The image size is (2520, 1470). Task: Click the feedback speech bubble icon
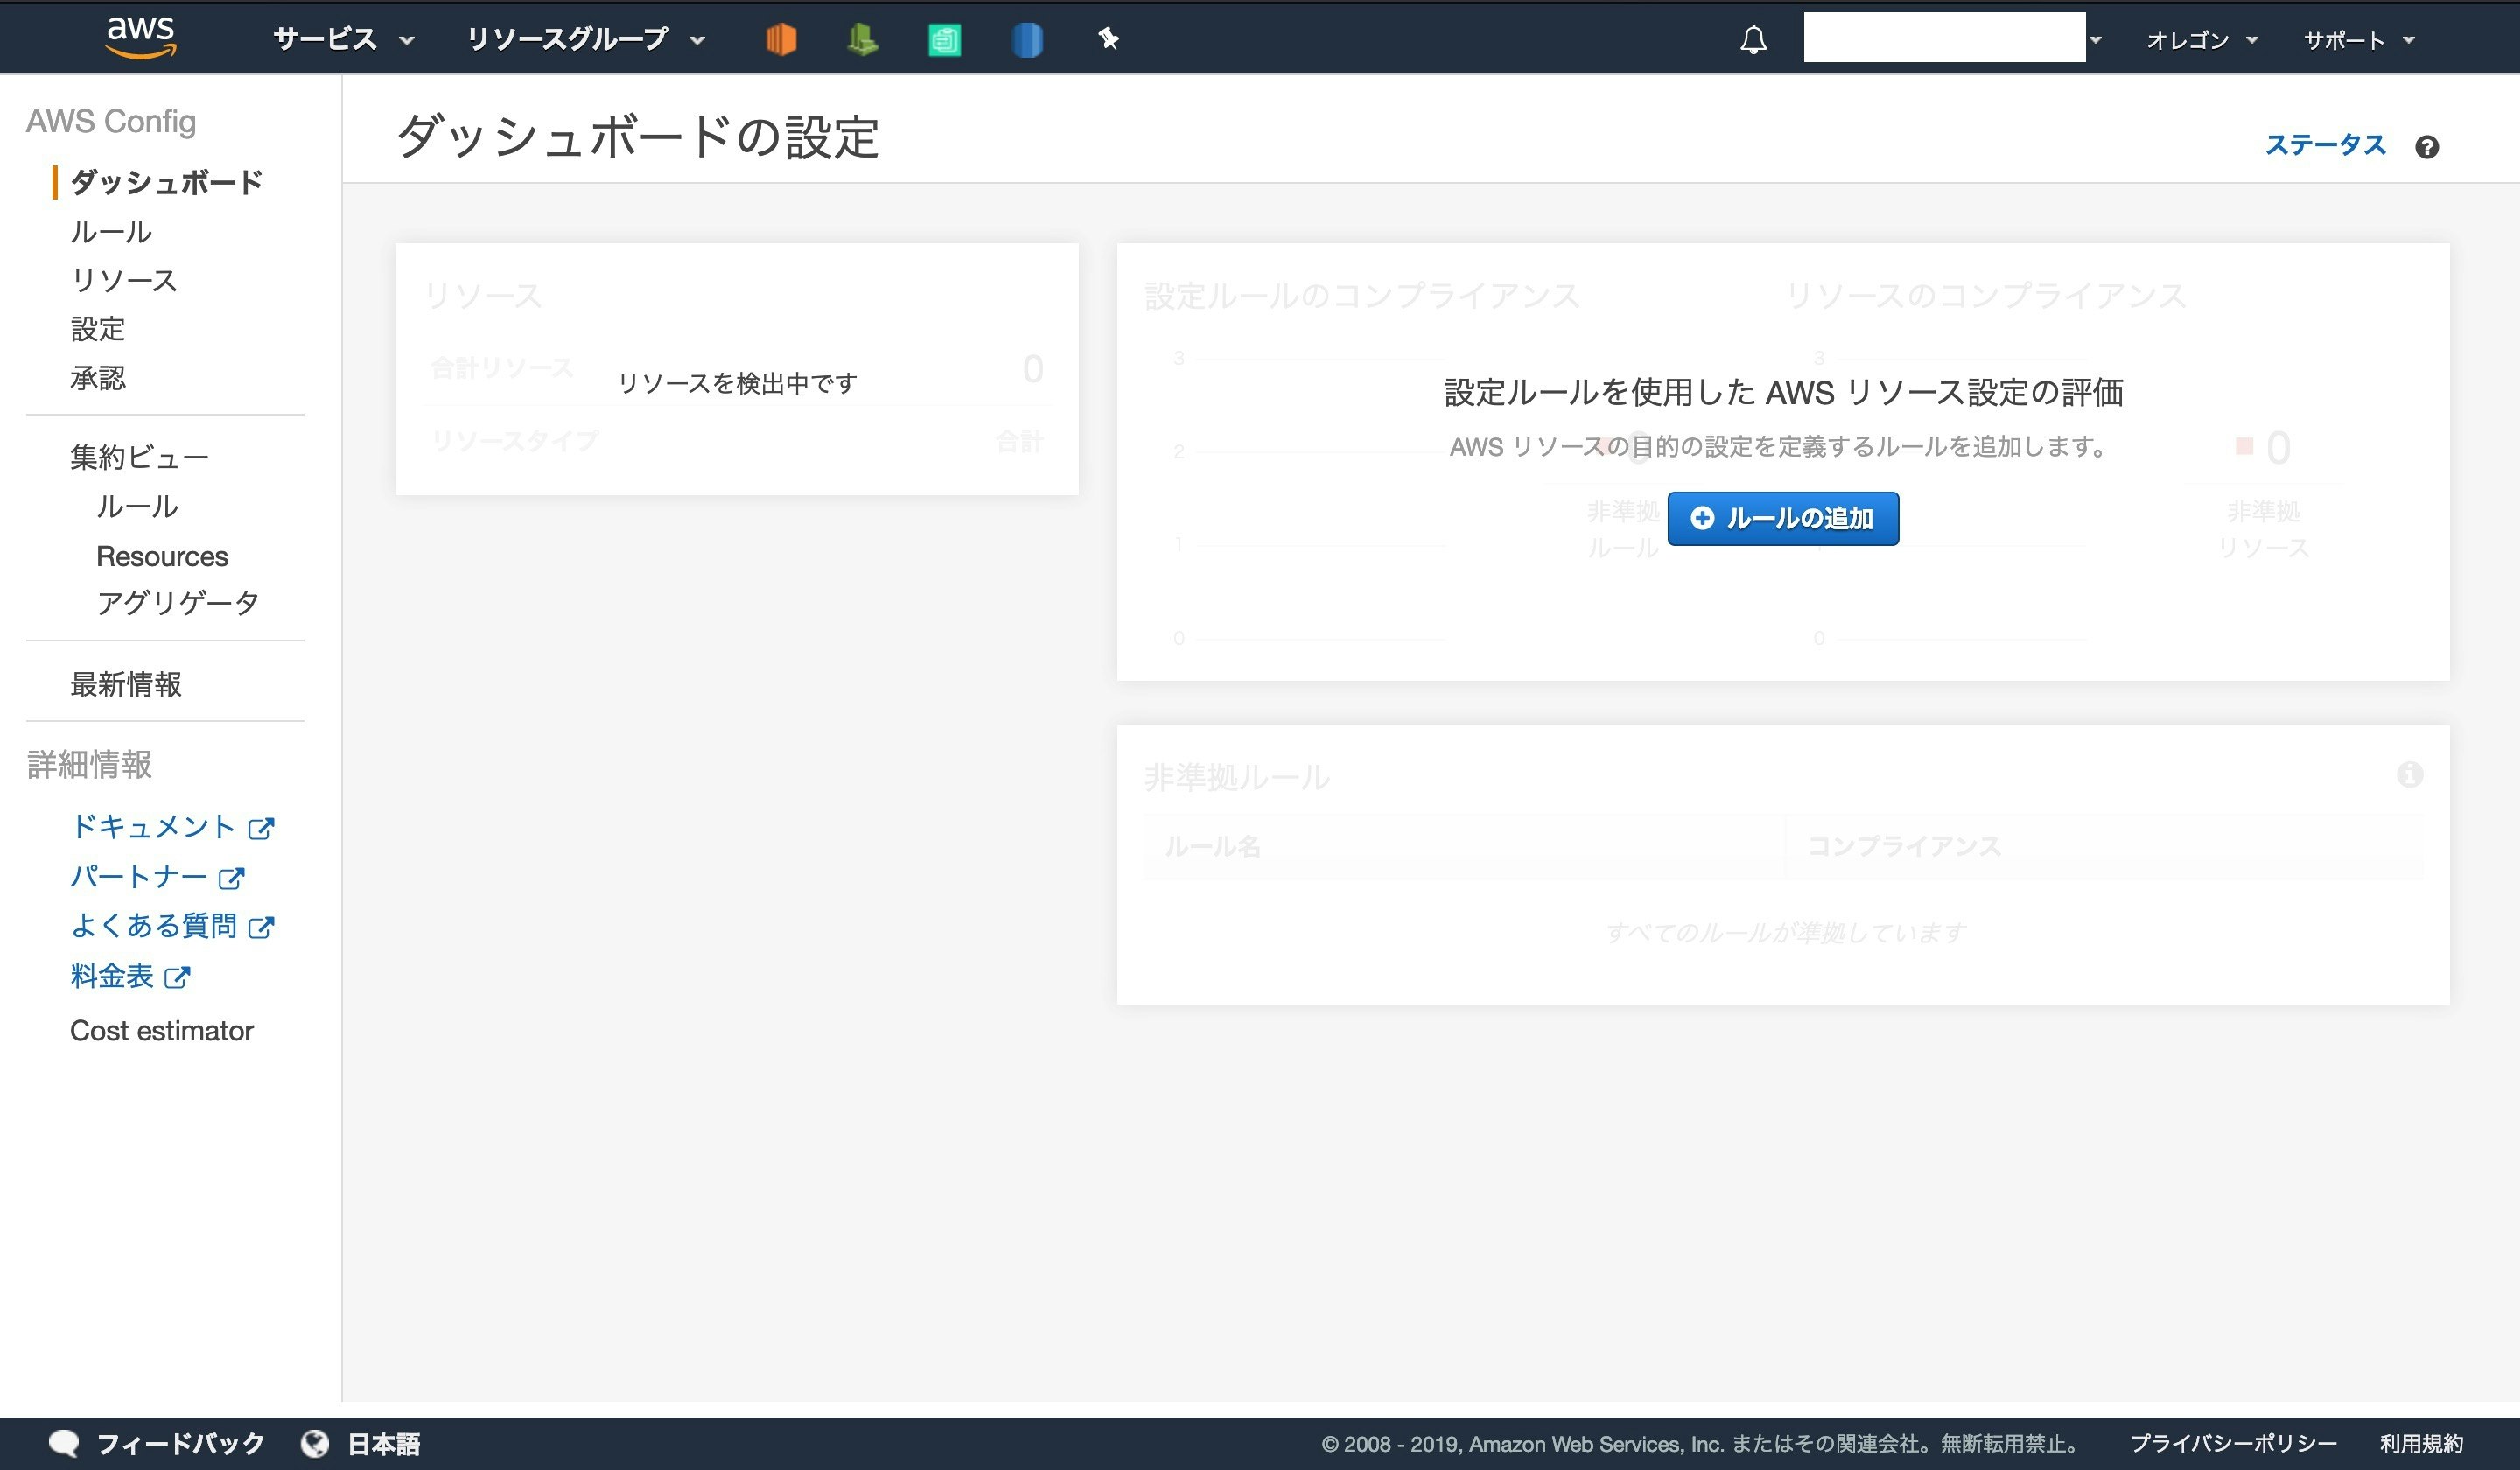pos(64,1443)
